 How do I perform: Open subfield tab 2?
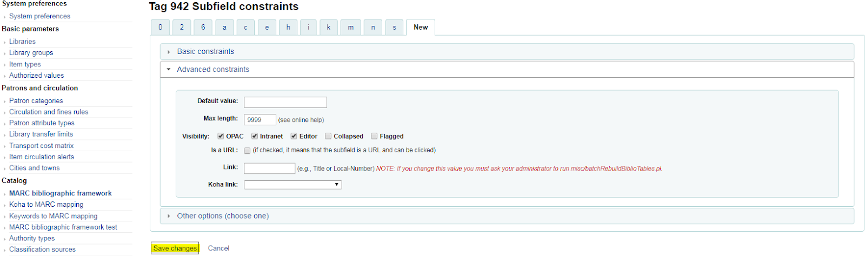182,27
